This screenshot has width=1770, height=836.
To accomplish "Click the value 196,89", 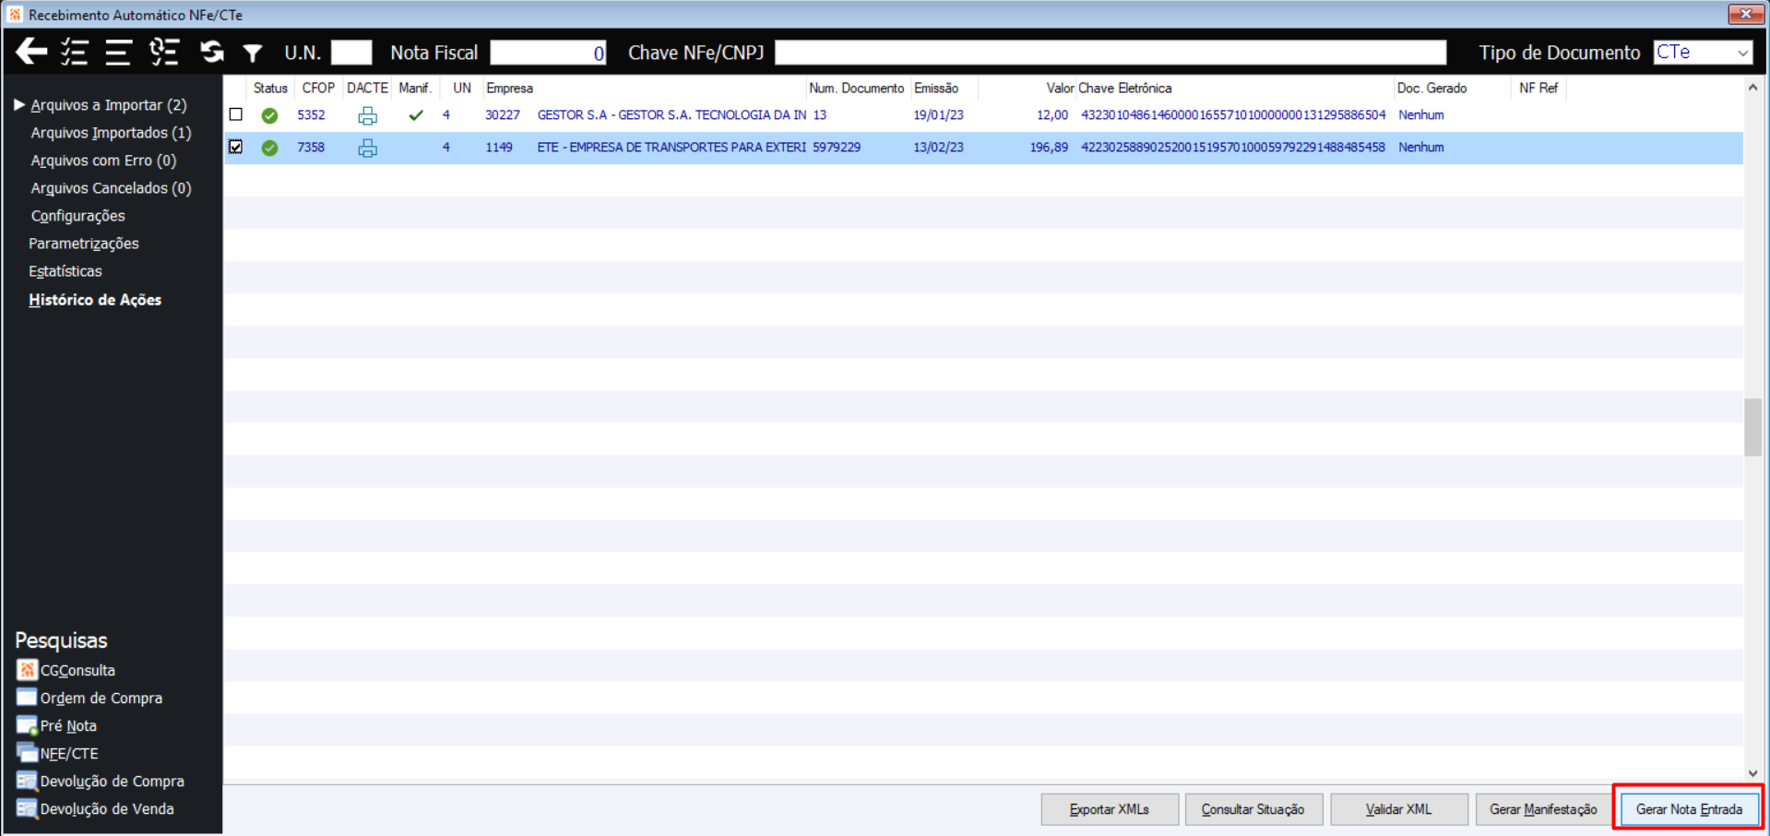I will [x=1049, y=148].
